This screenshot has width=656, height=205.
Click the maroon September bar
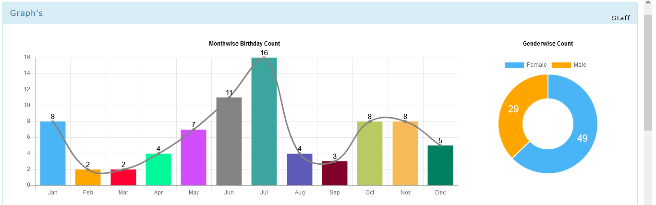(335, 173)
